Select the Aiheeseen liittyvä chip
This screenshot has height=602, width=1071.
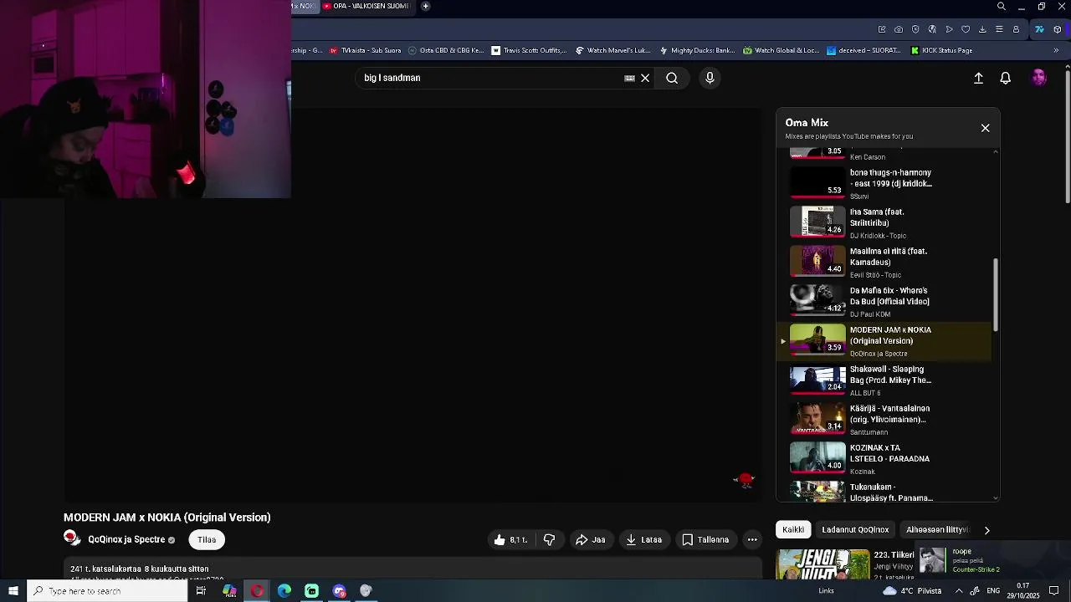[x=936, y=529]
